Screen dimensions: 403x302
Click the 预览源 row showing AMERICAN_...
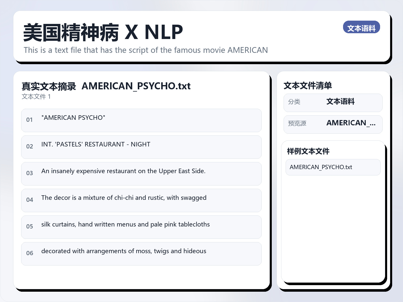[333, 124]
